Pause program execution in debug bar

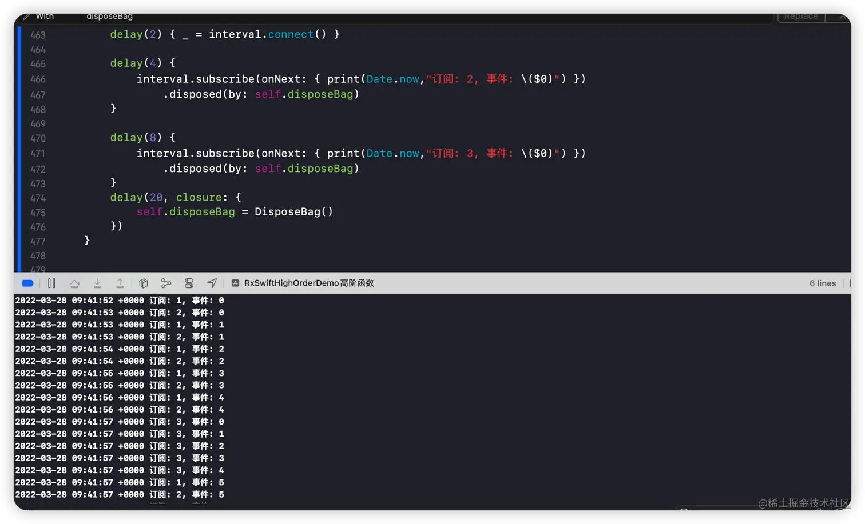click(x=51, y=283)
